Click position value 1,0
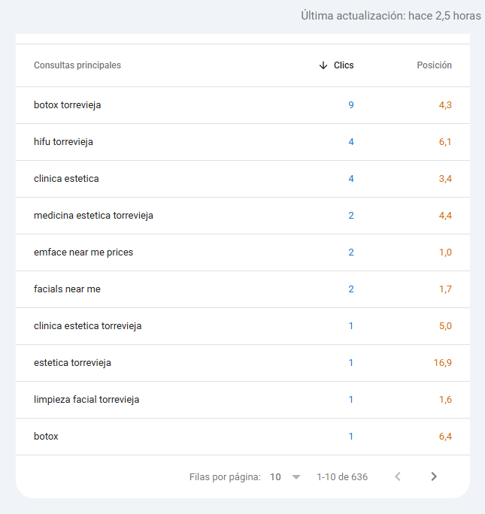Image resolution: width=485 pixels, height=514 pixels. [445, 252]
